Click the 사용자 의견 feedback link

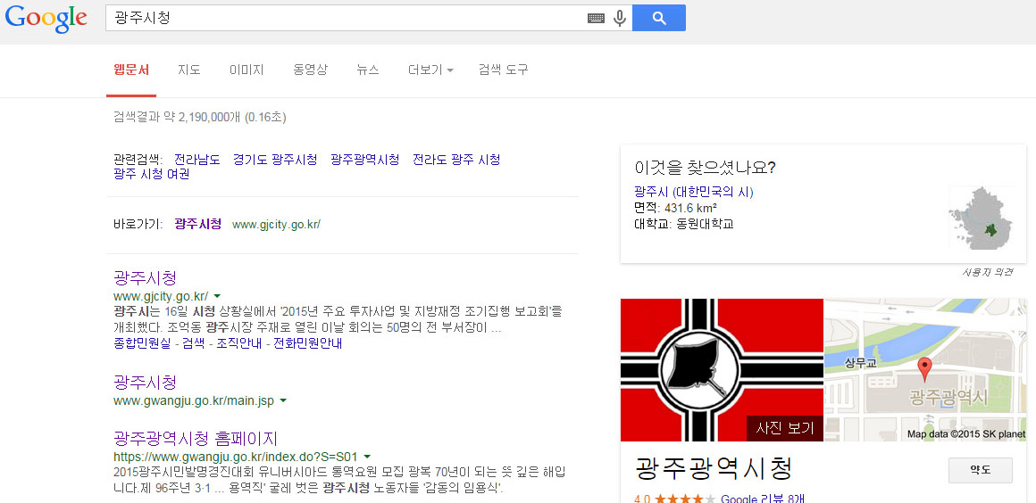[x=987, y=272]
